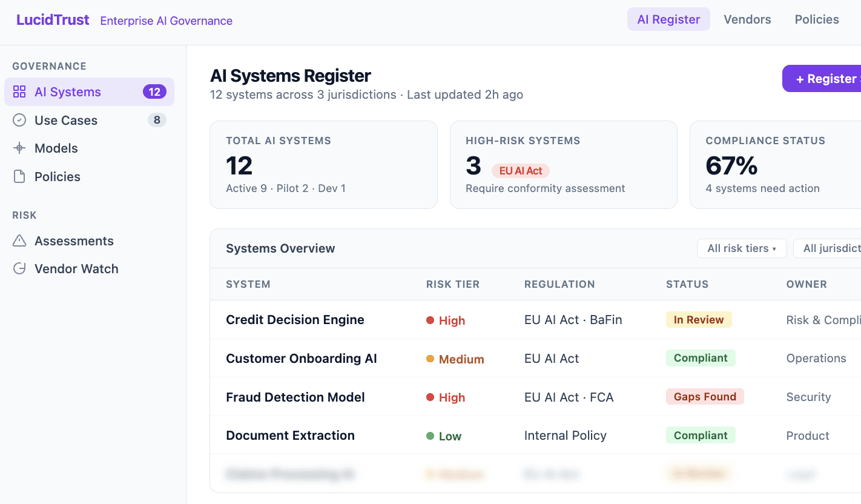861x504 pixels.
Task: Click the Use Cases checkmark circle icon
Action: click(x=19, y=120)
